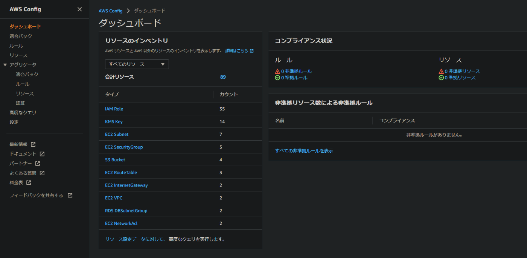Open S3 Bucket resource type

(x=115, y=160)
